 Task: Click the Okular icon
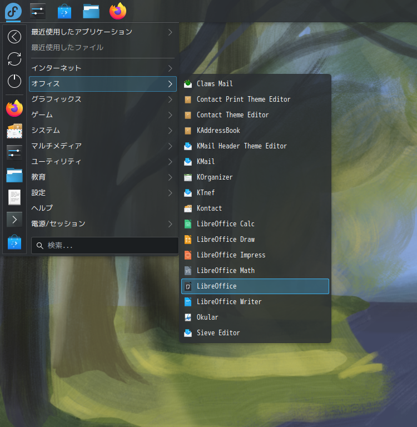(188, 317)
